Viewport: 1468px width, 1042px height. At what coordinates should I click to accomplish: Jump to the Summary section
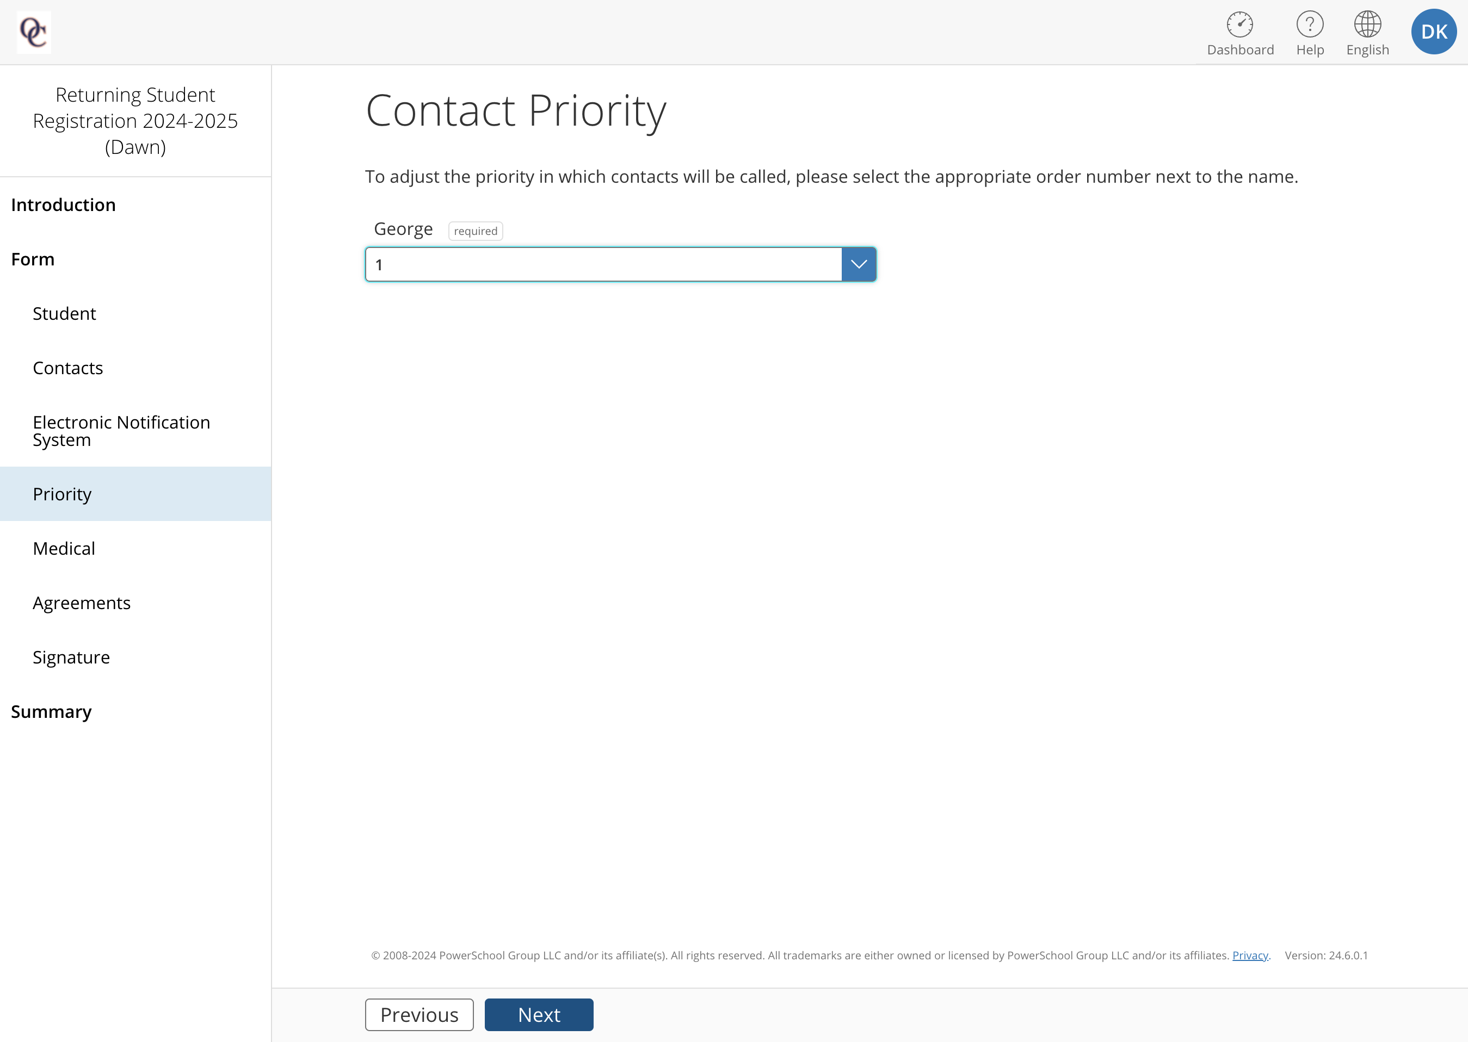(x=51, y=712)
